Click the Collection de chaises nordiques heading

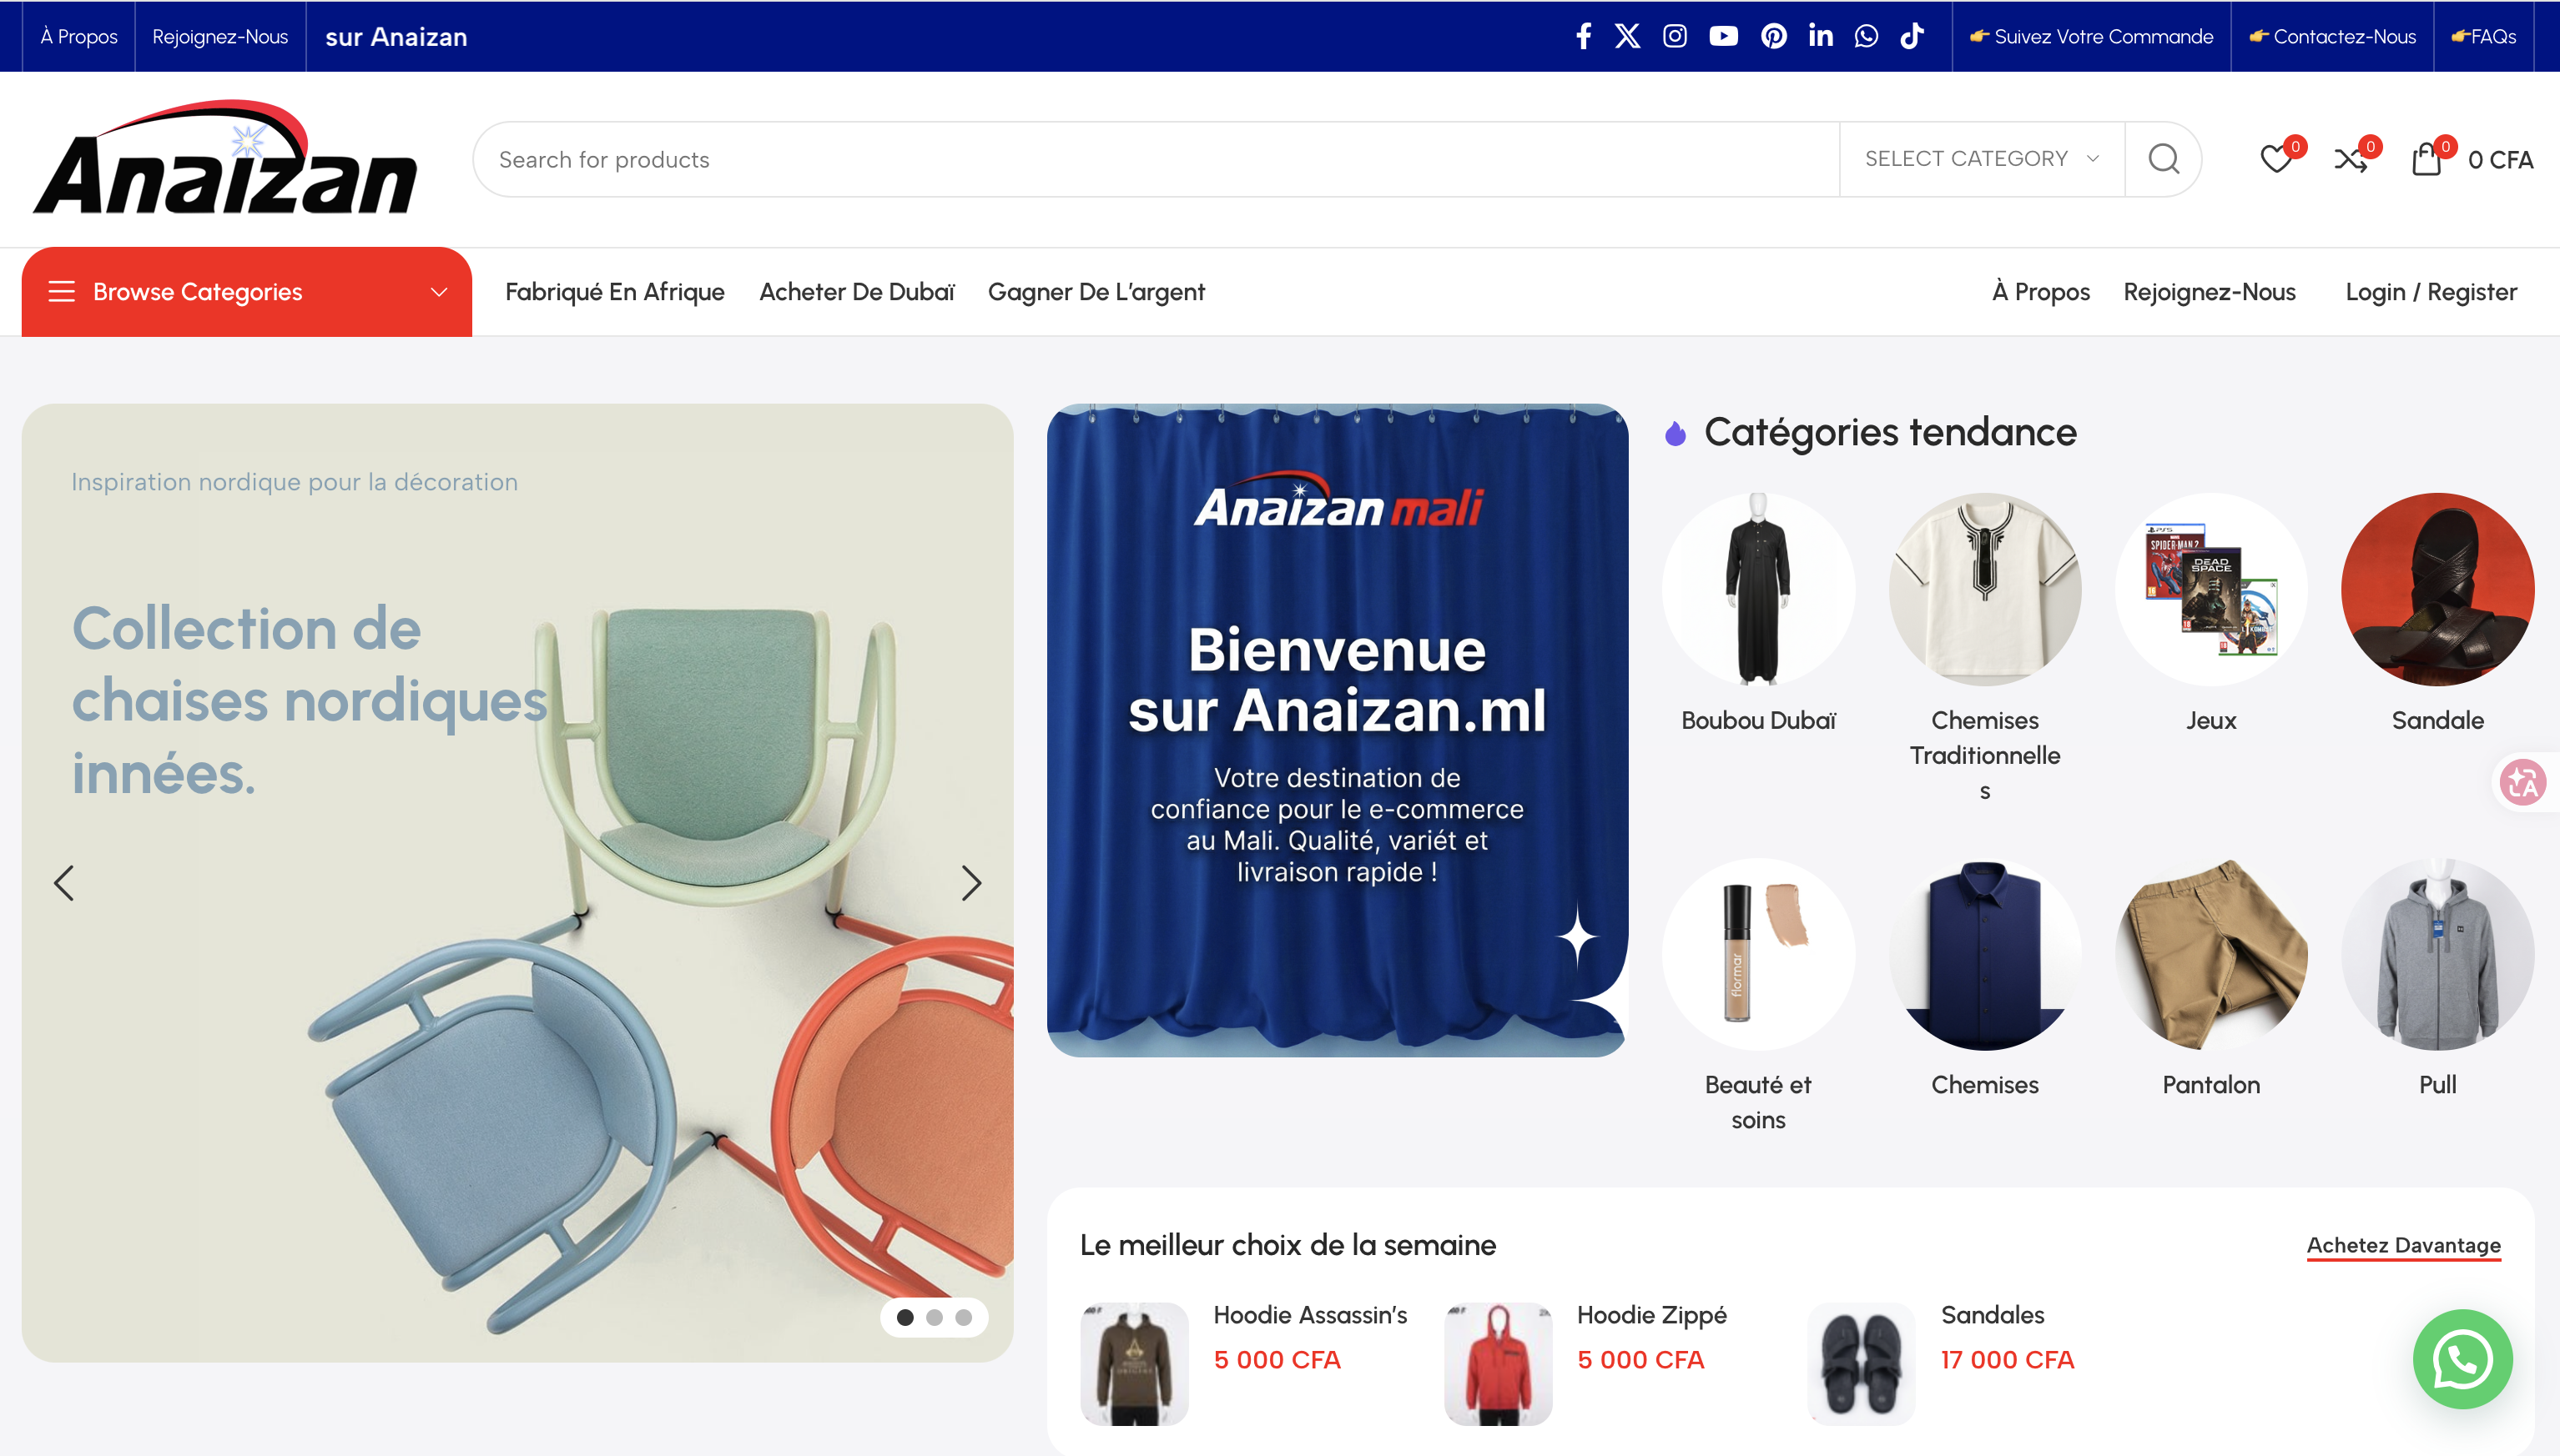[310, 700]
